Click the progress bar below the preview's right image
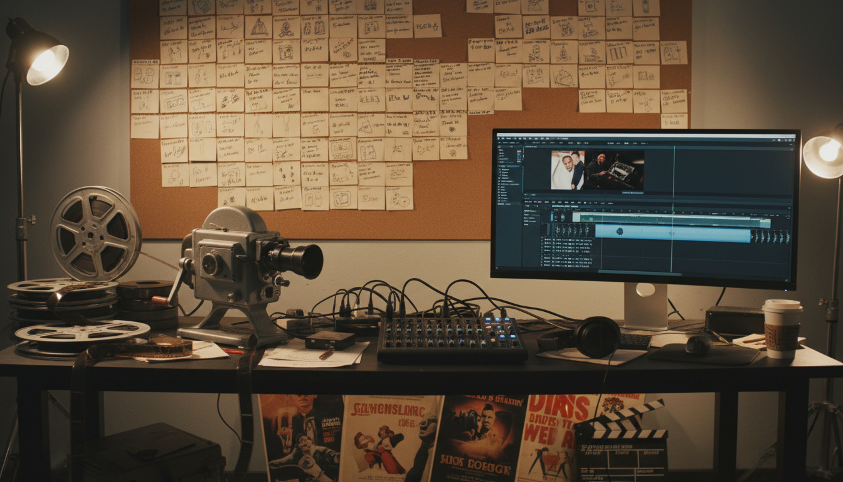 point(633,193)
